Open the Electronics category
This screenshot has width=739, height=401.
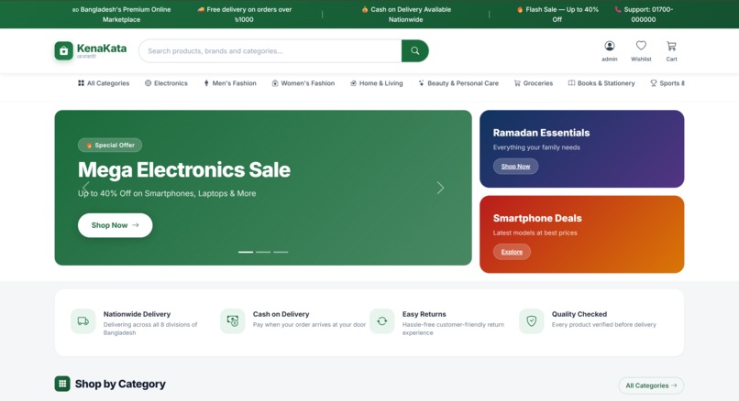pyautogui.click(x=166, y=83)
